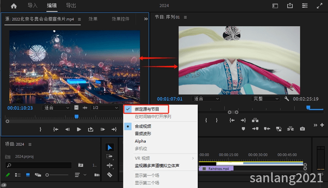The image size is (328, 188).
Task: Step back one frame in source monitor
Action: click(x=67, y=129)
